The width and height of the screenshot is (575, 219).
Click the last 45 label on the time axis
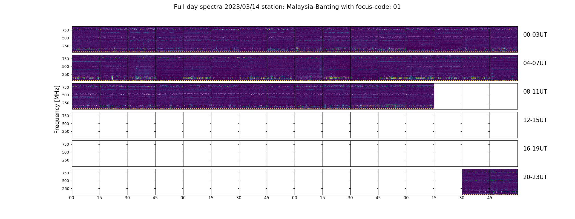(490, 198)
